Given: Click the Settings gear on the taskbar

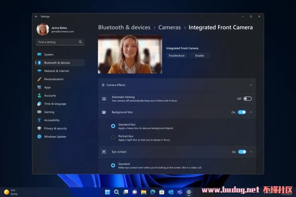Looking at the screenshot, I should click(x=189, y=192).
